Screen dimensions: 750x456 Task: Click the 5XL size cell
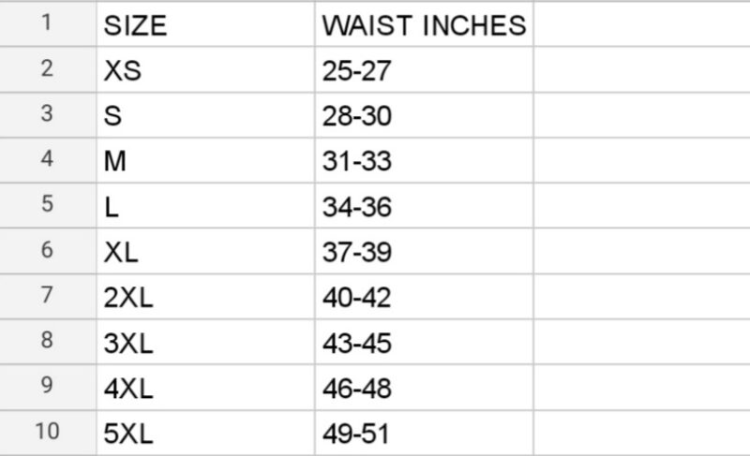pos(204,434)
